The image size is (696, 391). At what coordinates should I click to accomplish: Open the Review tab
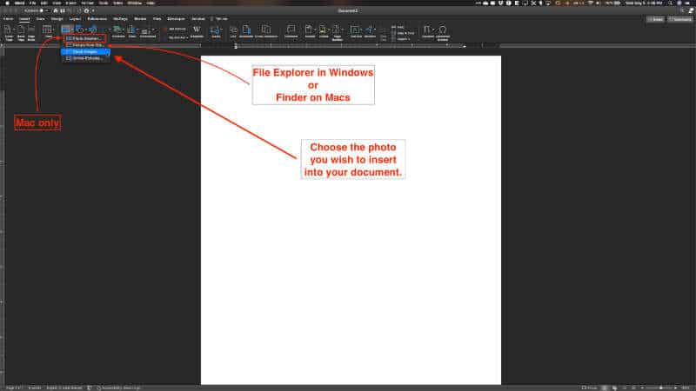140,19
